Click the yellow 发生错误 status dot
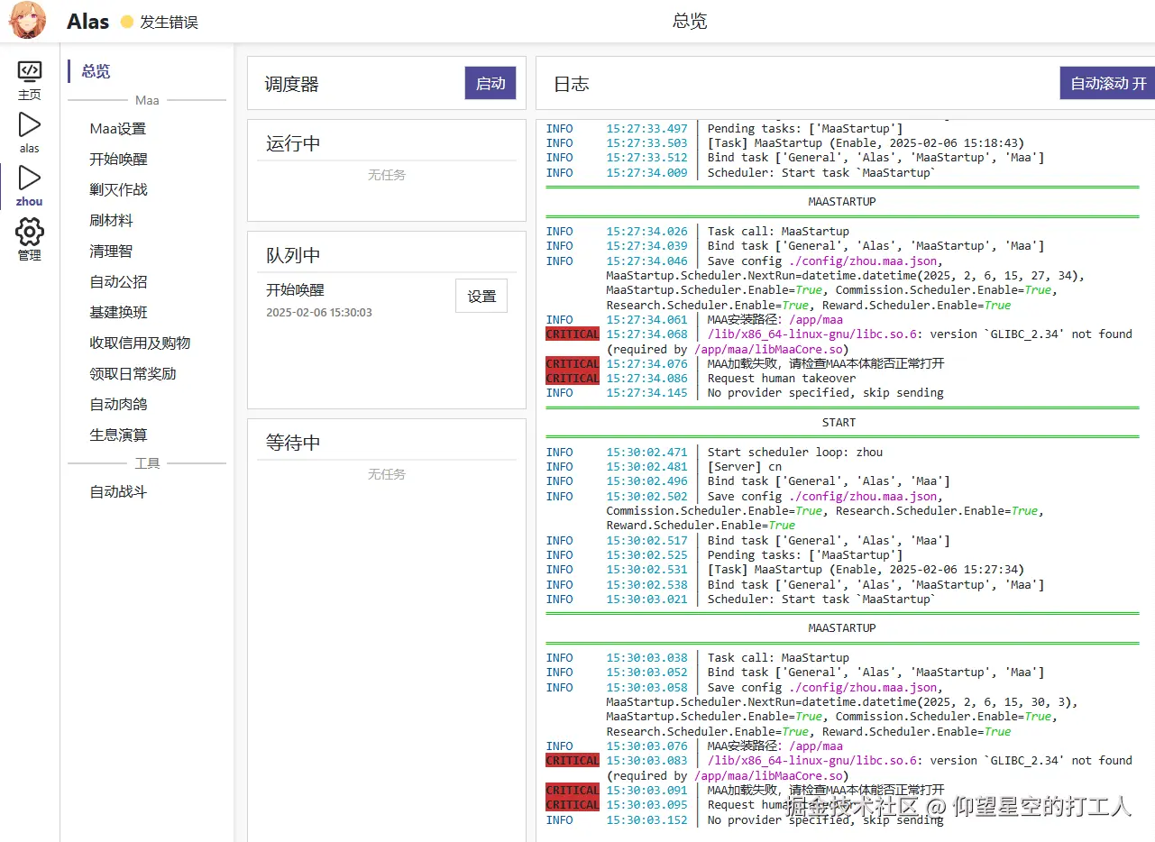Viewport: 1155px width, 842px height. click(x=127, y=22)
